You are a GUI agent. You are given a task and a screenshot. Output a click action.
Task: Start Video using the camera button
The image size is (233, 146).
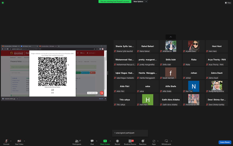[x=19, y=142]
